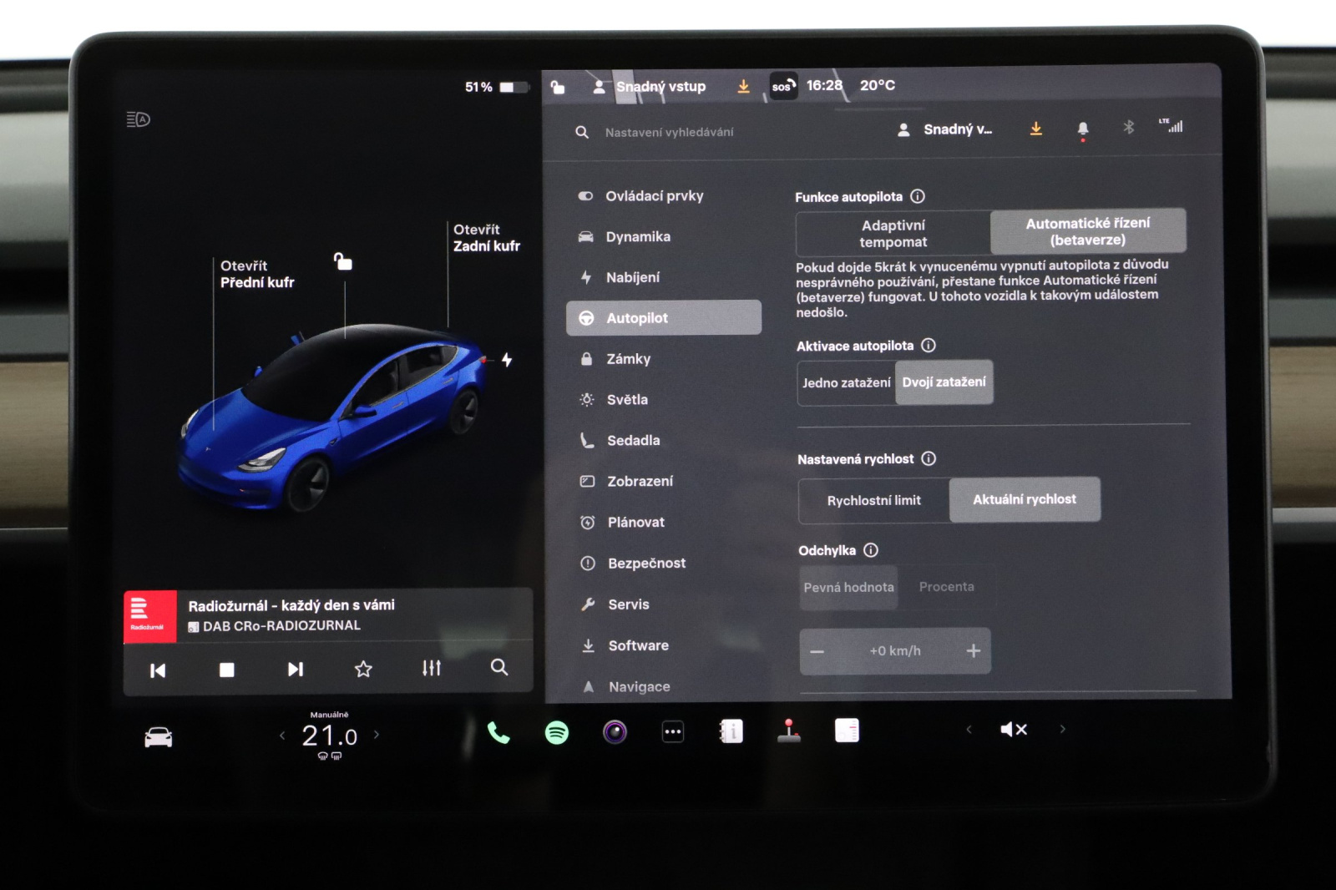Open the Calendar app icon

[847, 731]
